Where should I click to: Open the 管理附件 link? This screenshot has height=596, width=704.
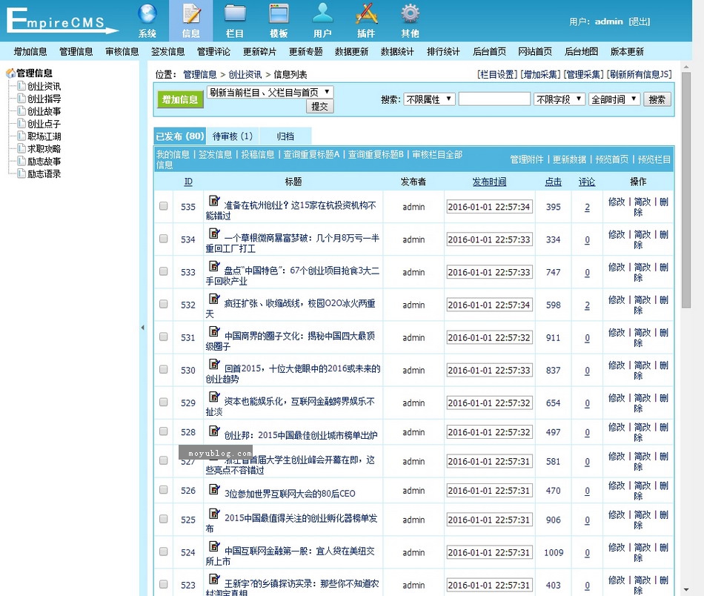[527, 159]
